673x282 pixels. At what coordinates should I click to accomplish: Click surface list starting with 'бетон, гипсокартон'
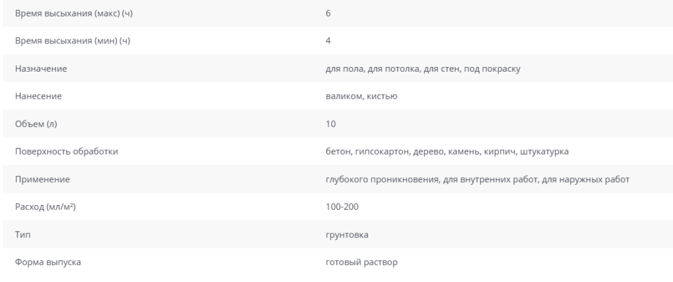pyautogui.click(x=447, y=151)
